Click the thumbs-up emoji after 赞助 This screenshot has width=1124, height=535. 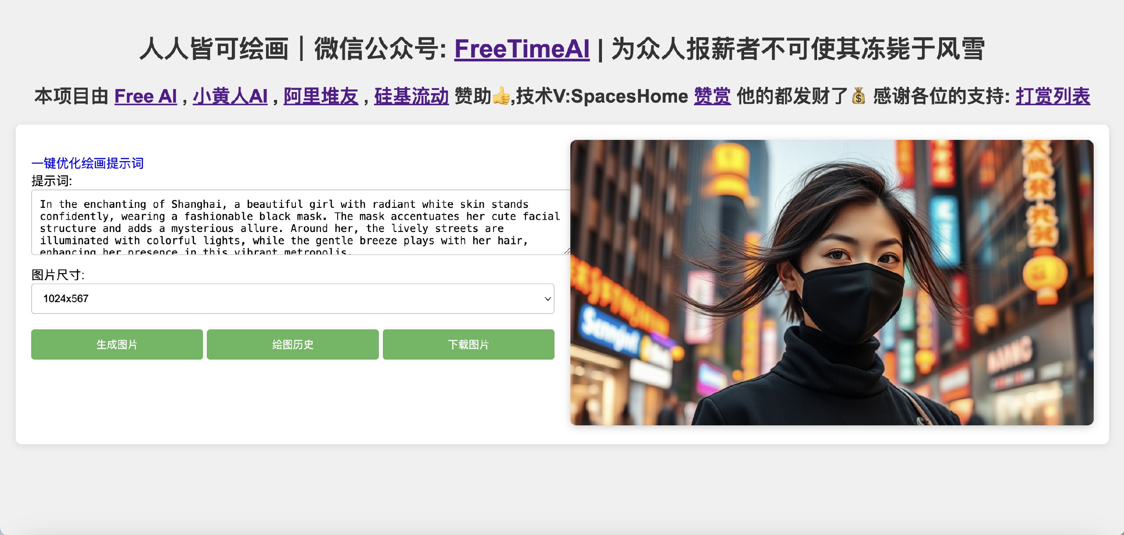tap(501, 96)
